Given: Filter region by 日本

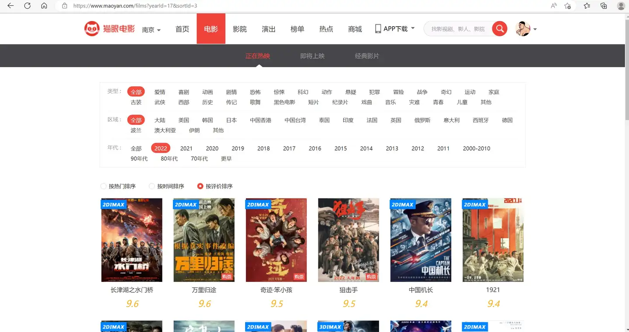Looking at the screenshot, I should (232, 120).
